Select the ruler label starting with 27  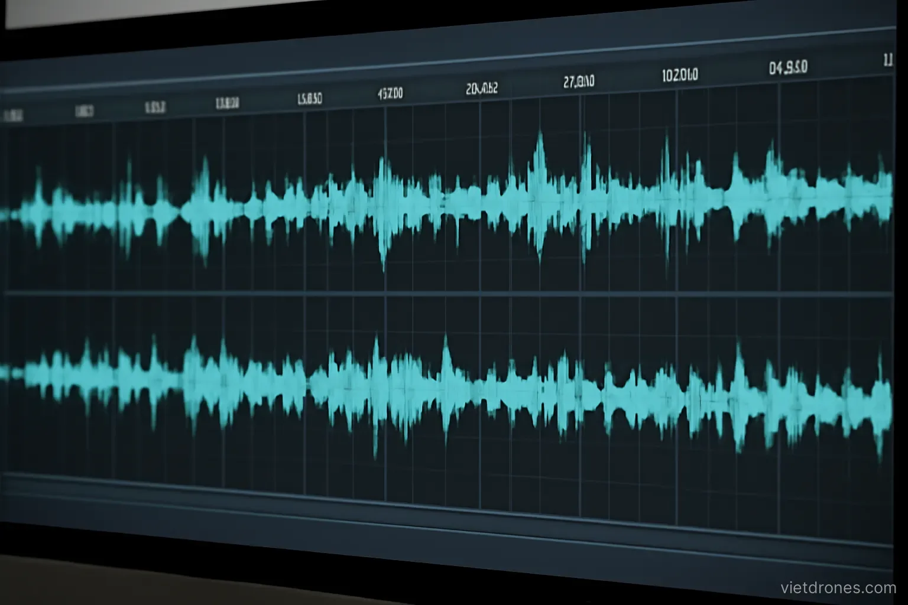click(x=579, y=82)
